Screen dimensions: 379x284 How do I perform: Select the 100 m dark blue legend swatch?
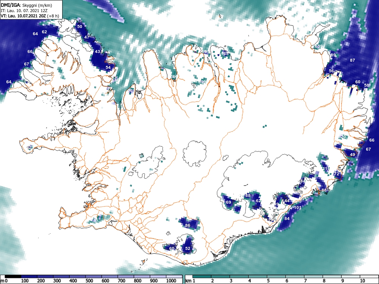29,276
